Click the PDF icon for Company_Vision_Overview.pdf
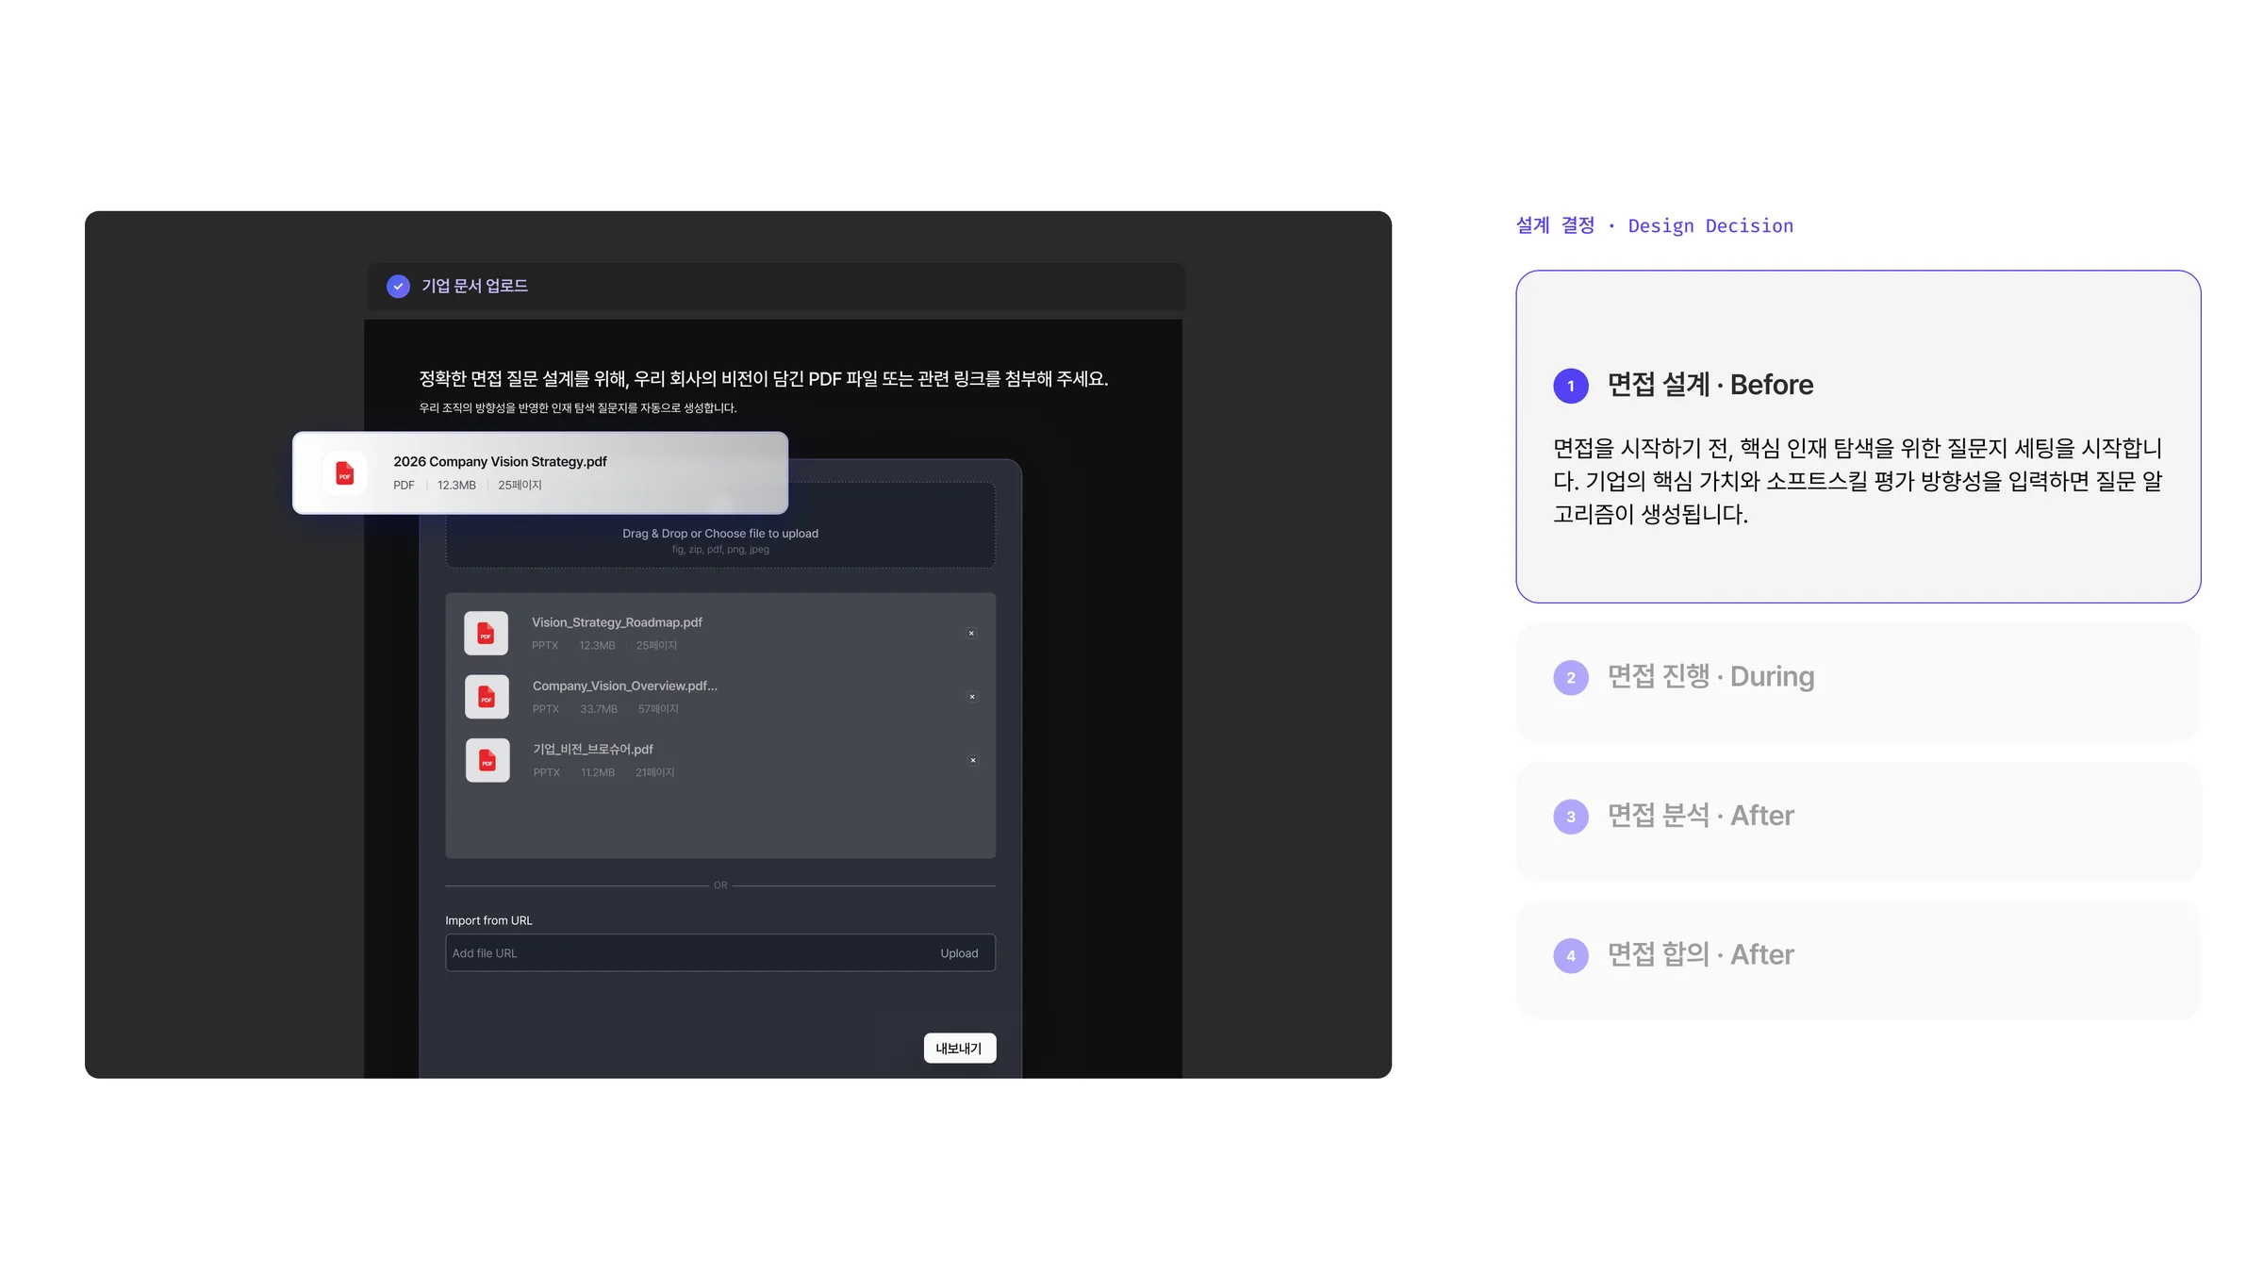Viewport: 2263px width, 1273px height. coord(487,697)
